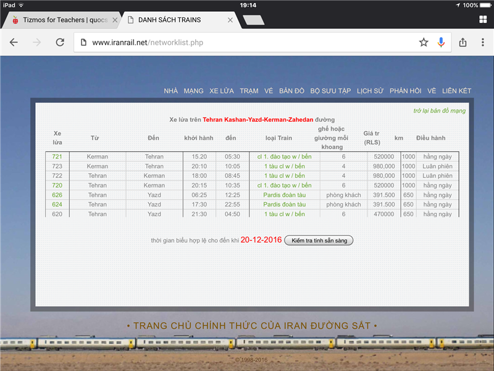Click price 470000 in row 620

383,214
